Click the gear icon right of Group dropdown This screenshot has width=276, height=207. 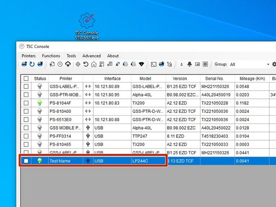click(x=274, y=64)
